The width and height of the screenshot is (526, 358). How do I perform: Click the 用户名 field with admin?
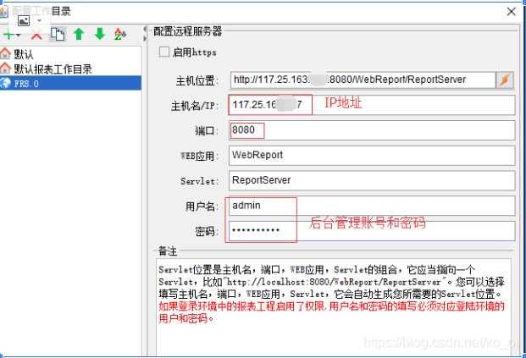tap(372, 206)
